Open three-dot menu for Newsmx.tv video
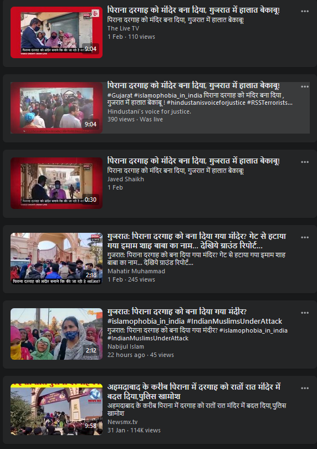This screenshot has height=449, width=317. click(305, 388)
